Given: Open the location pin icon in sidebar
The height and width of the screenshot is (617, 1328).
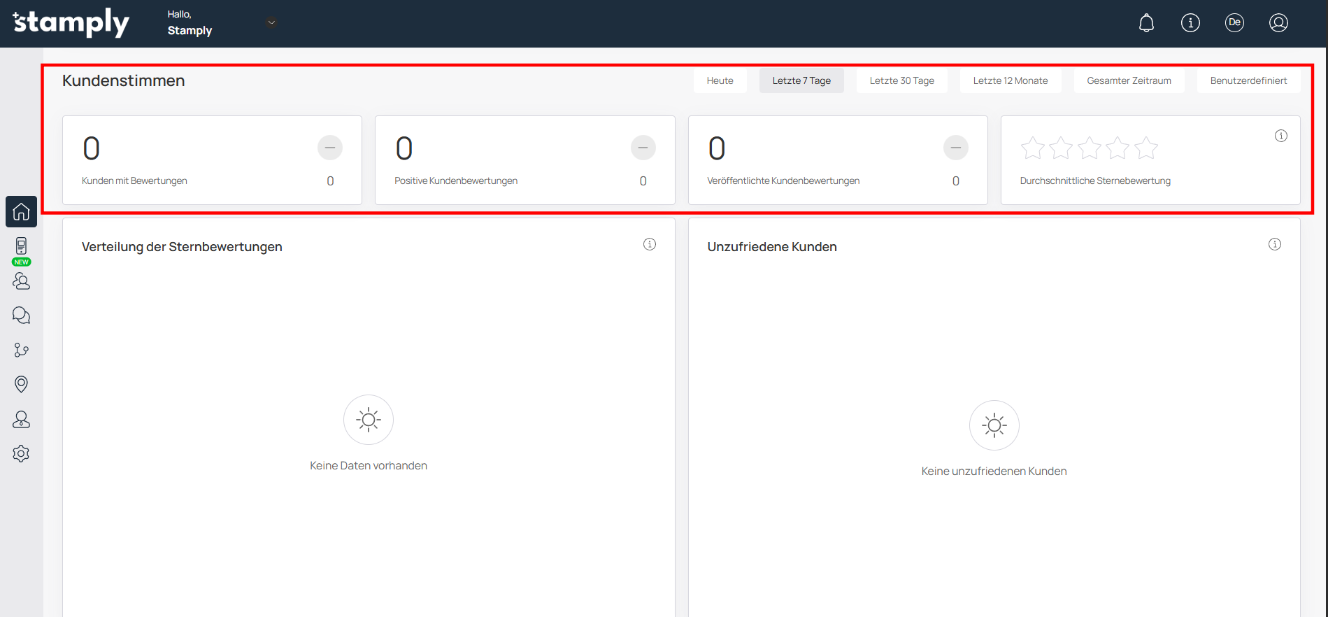Looking at the screenshot, I should coord(21,384).
